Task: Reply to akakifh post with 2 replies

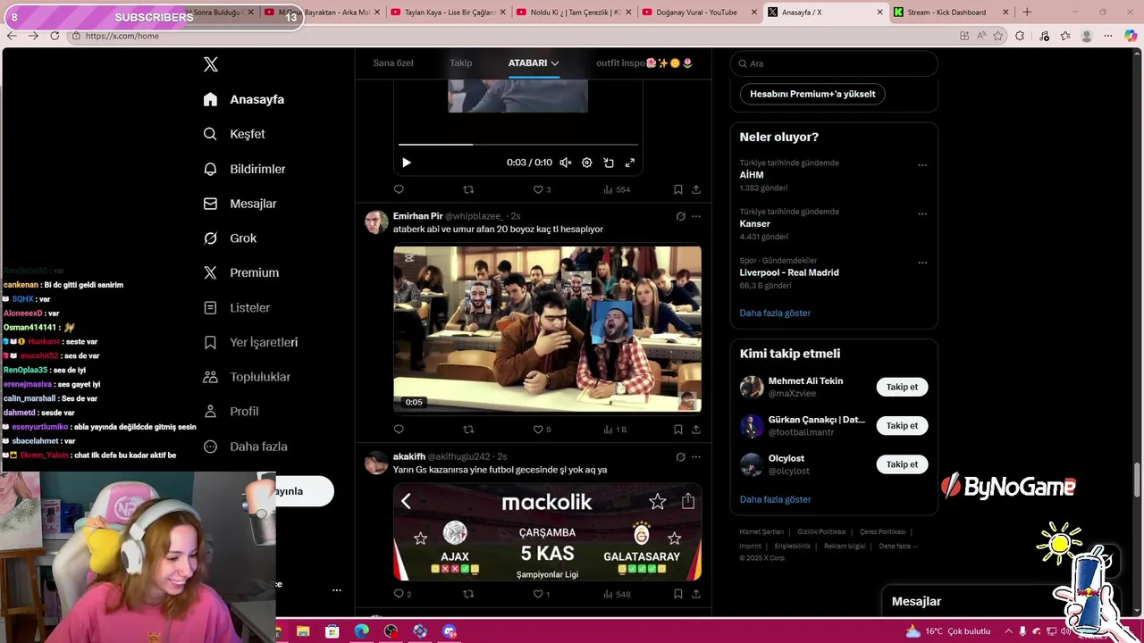Action: pyautogui.click(x=402, y=594)
